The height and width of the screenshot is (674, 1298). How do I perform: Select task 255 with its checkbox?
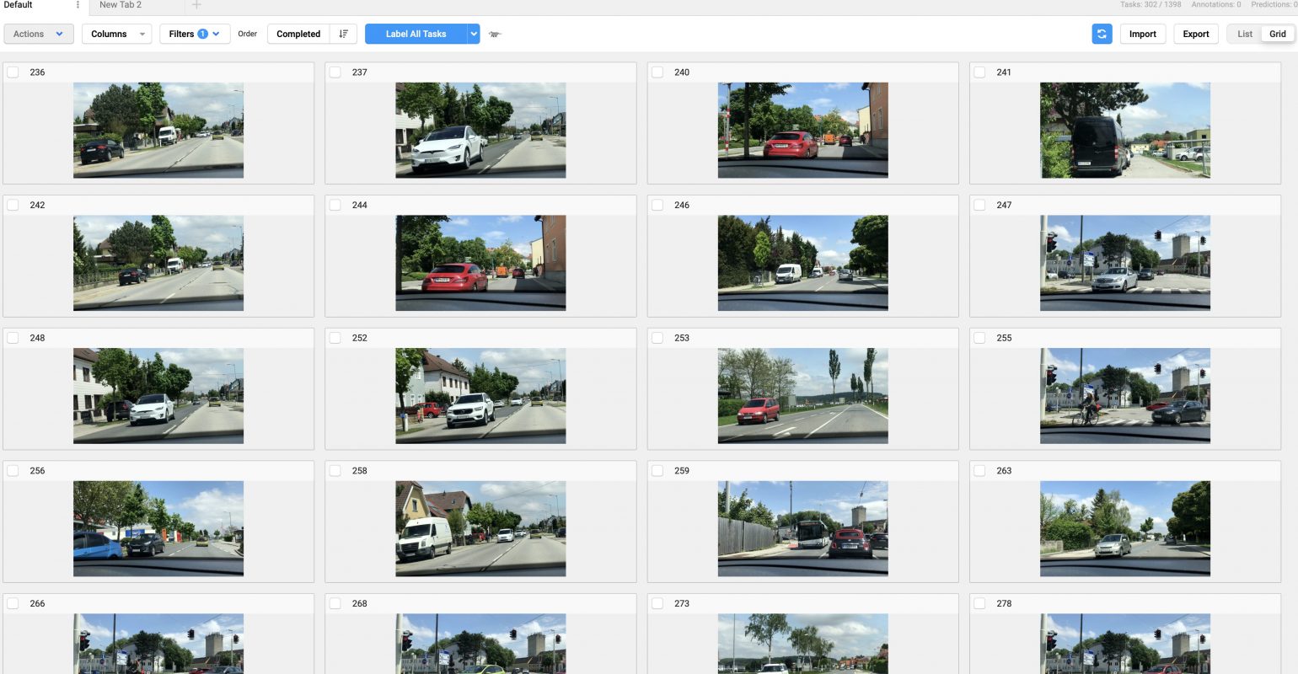click(x=979, y=338)
